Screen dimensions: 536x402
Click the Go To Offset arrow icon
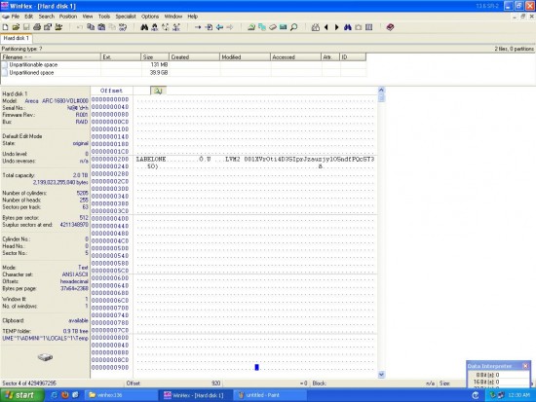pyautogui.click(x=198, y=27)
